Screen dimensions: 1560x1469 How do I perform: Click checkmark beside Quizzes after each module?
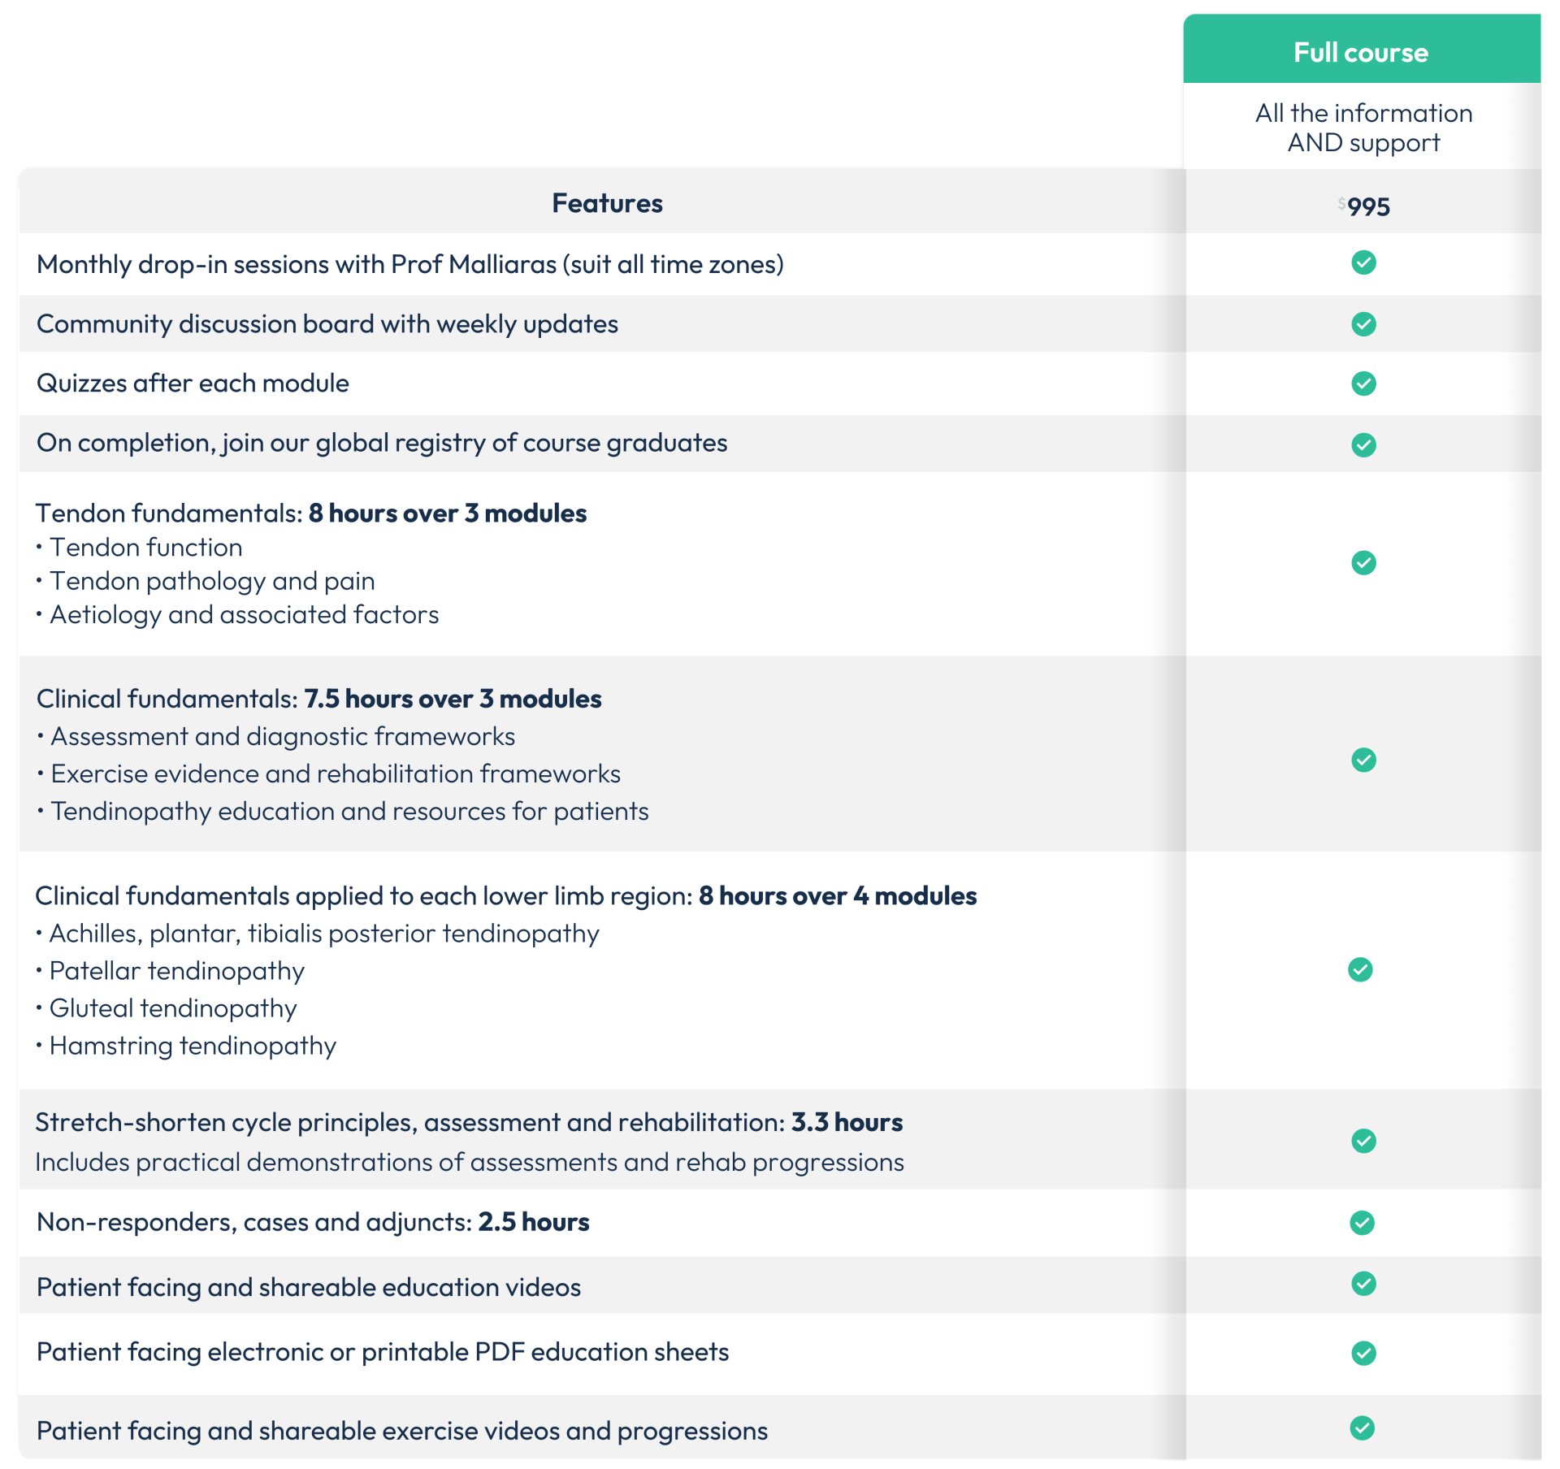click(x=1363, y=383)
